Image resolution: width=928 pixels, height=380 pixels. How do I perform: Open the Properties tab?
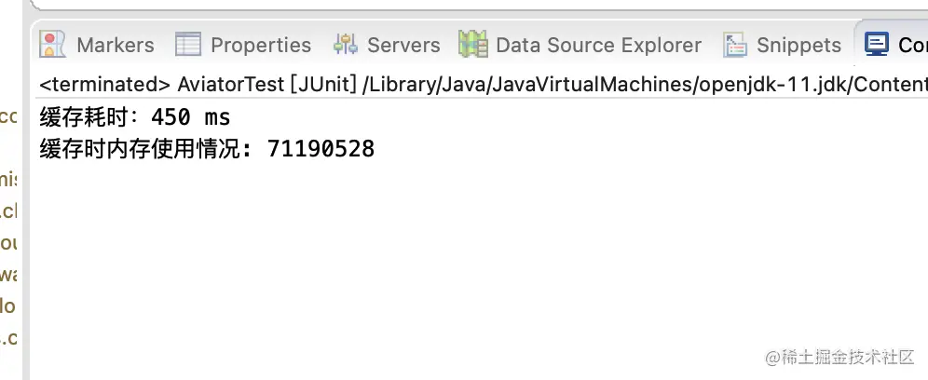point(261,45)
